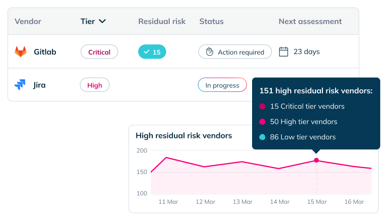This screenshot has width=388, height=221.
Task: Click the teal Low tier legend dot
Action: pos(262,137)
